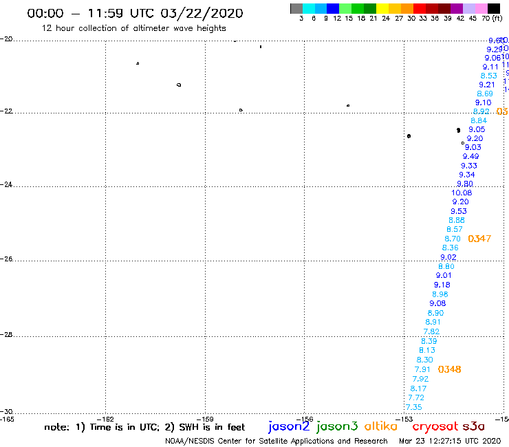This screenshot has width=509, height=447.
Task: Click the cyan swatch in the wave height scale
Action: coord(308,8)
